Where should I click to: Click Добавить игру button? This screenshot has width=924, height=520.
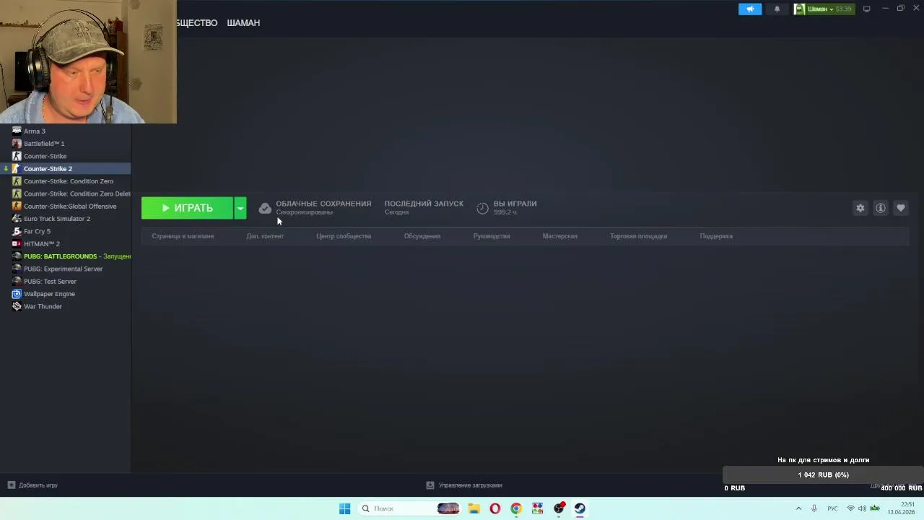click(32, 485)
